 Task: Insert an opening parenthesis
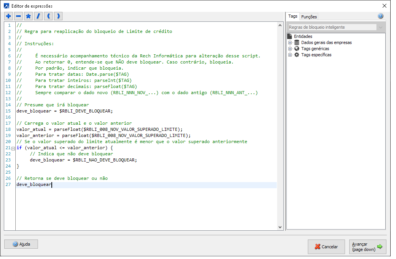coord(48,16)
